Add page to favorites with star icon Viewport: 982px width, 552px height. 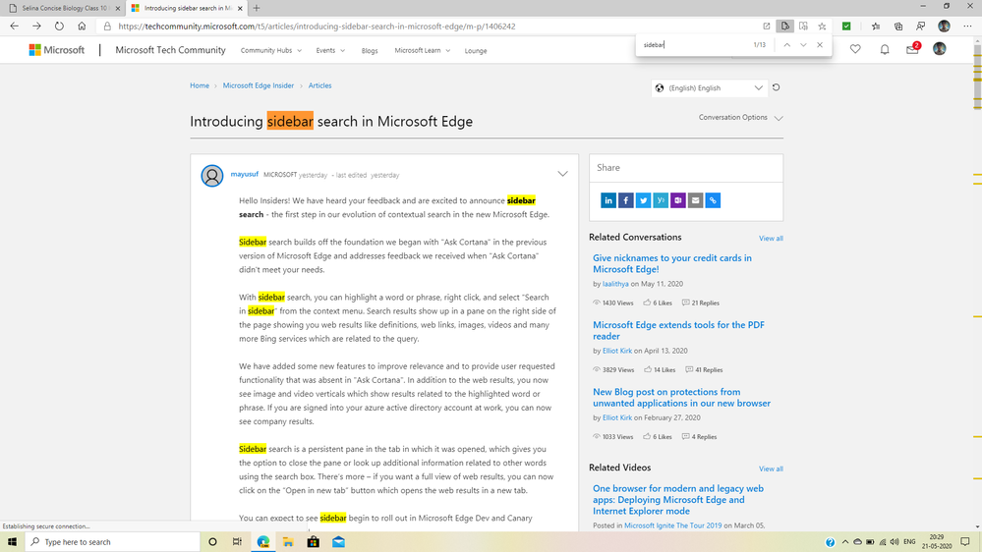point(823,27)
